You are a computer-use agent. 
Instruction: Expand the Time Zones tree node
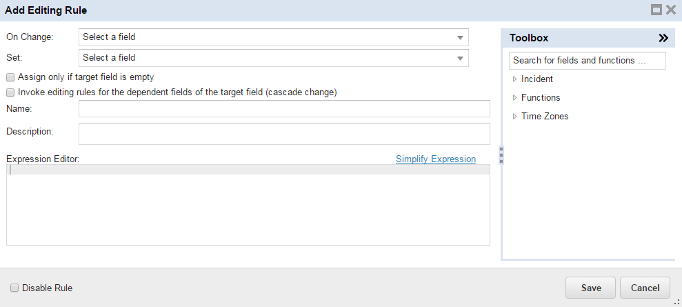(515, 117)
